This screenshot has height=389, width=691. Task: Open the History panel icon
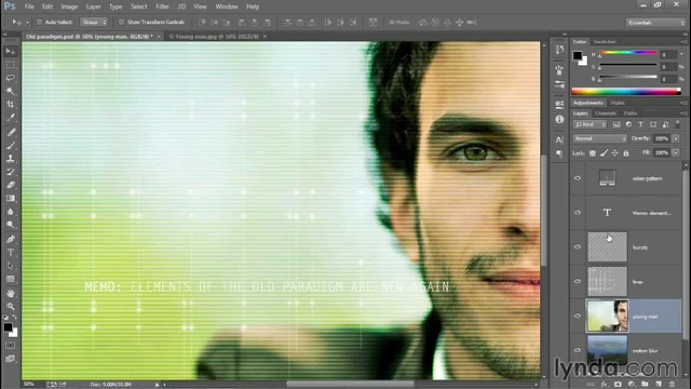pyautogui.click(x=559, y=49)
